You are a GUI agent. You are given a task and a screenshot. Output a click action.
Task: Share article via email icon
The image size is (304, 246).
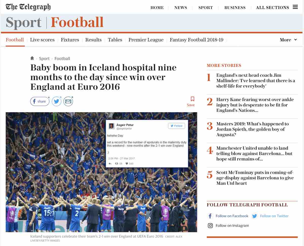(x=68, y=101)
